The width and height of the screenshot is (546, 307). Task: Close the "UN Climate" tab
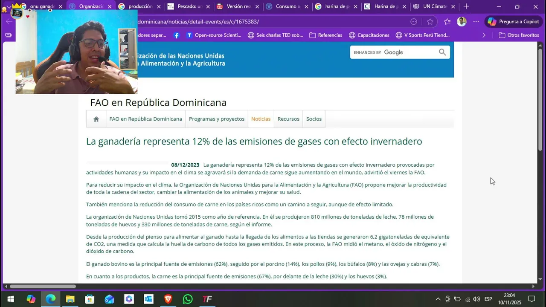[x=453, y=7]
